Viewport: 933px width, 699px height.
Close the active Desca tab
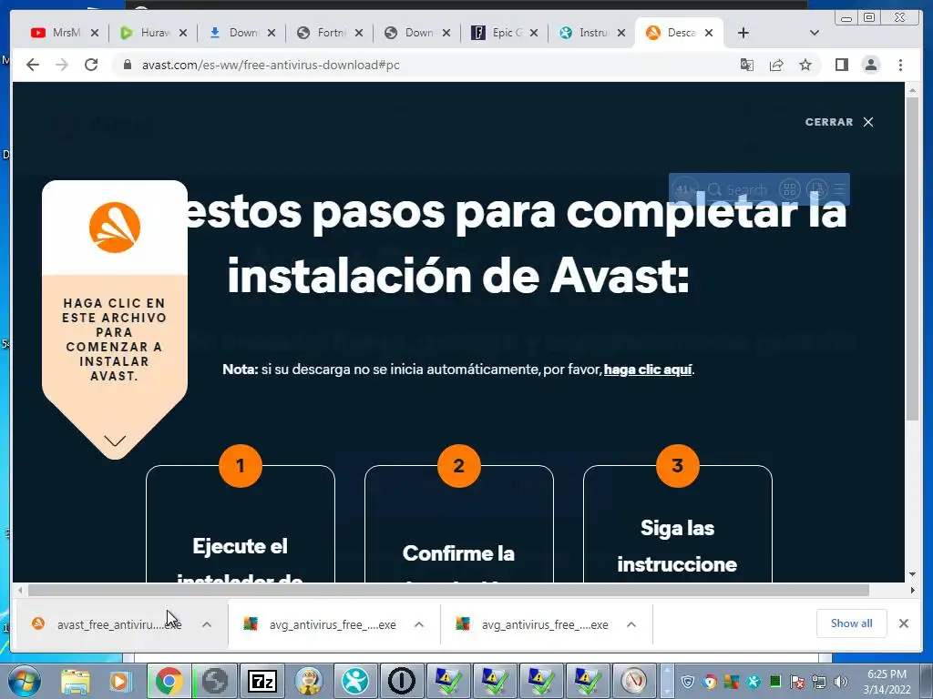point(709,33)
